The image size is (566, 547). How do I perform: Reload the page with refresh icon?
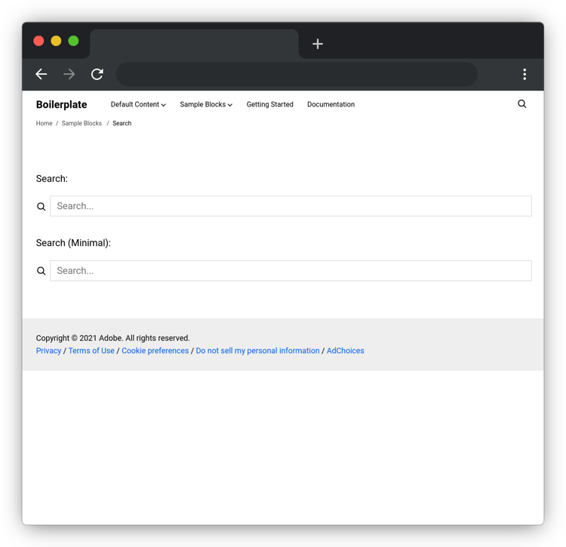(97, 75)
